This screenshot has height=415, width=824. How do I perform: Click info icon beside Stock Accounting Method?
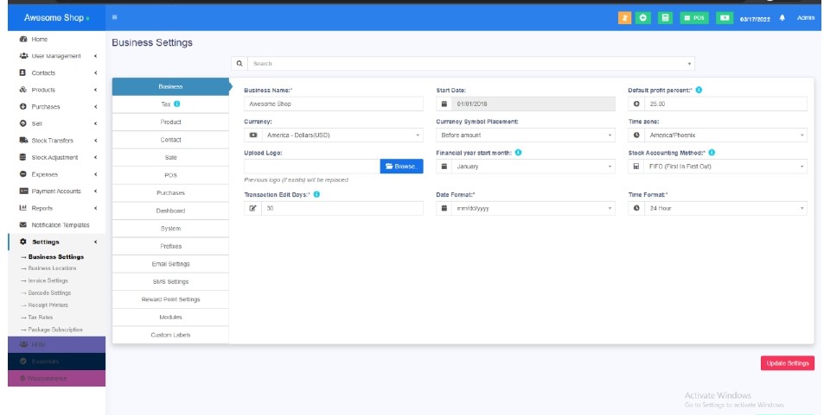click(712, 153)
